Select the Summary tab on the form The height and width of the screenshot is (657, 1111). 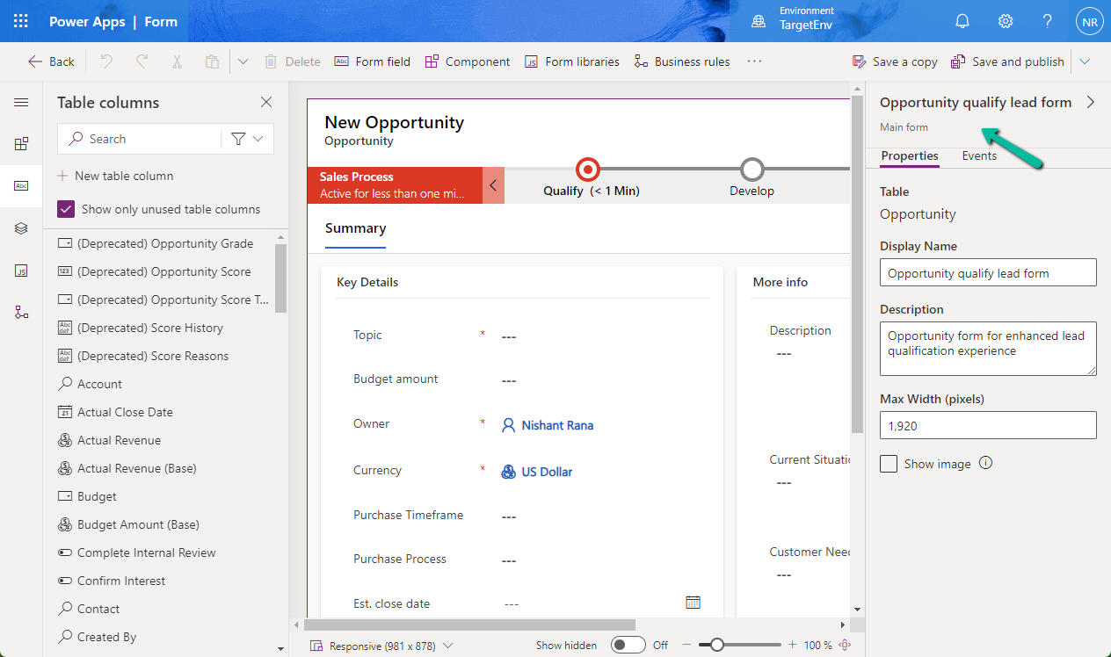click(355, 227)
